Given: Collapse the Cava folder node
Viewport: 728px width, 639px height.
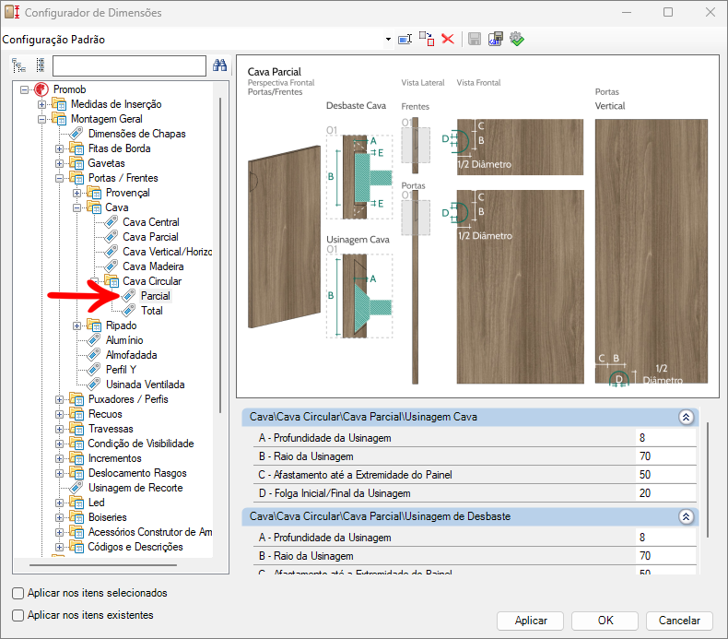Looking at the screenshot, I should 77,207.
